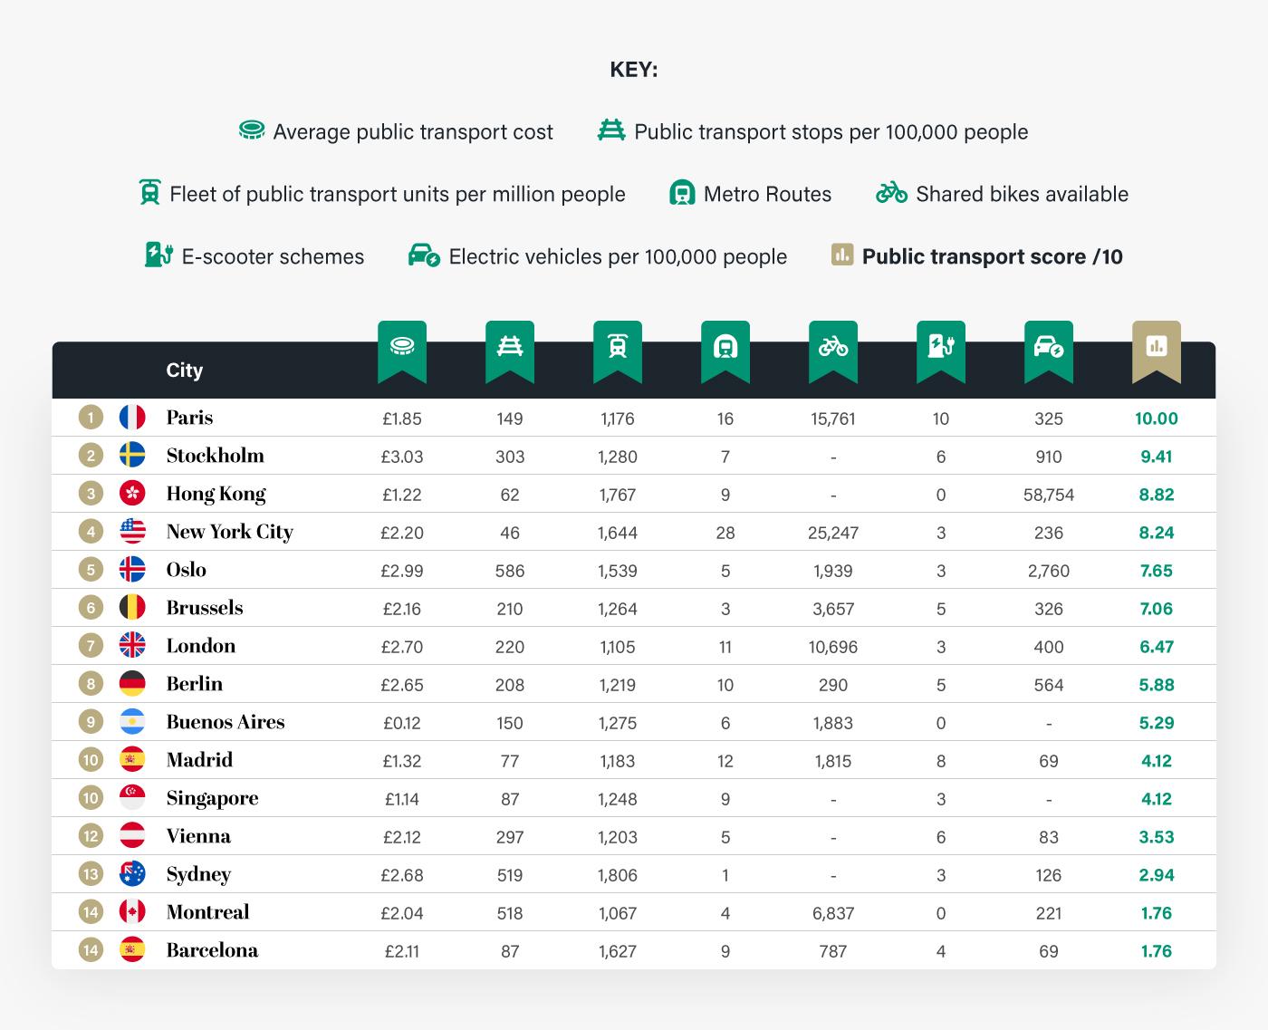This screenshot has height=1030, width=1268.
Task: Select the Stockholm city name
Action: (216, 456)
